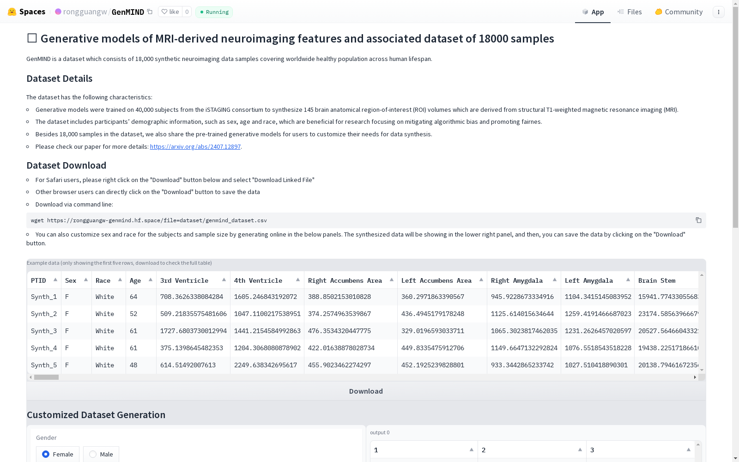Sort table by Sex column
This screenshot has height=462, width=739.
coord(85,280)
